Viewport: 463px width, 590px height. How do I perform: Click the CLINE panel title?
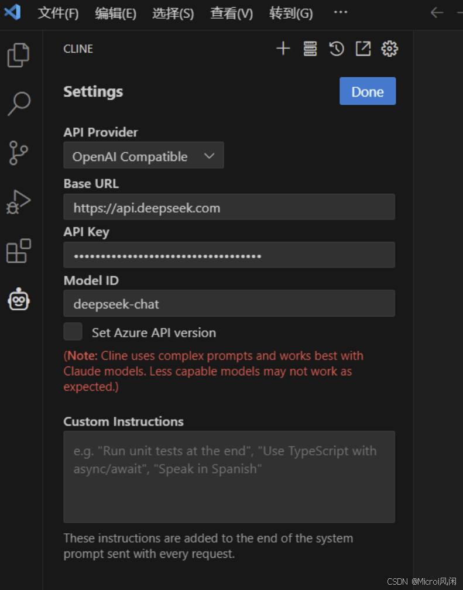tap(78, 49)
